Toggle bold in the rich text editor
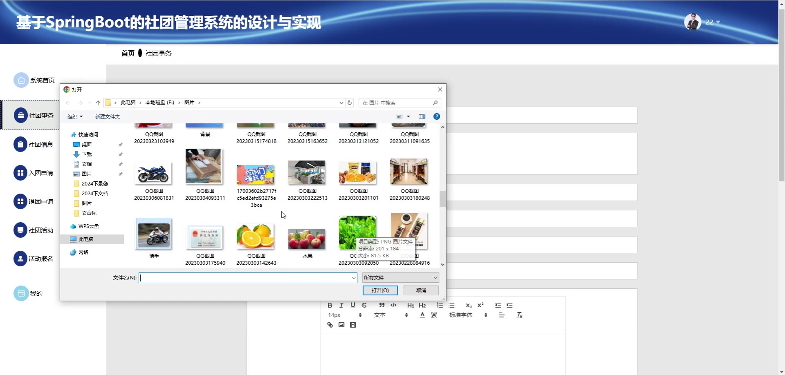 pyautogui.click(x=330, y=305)
